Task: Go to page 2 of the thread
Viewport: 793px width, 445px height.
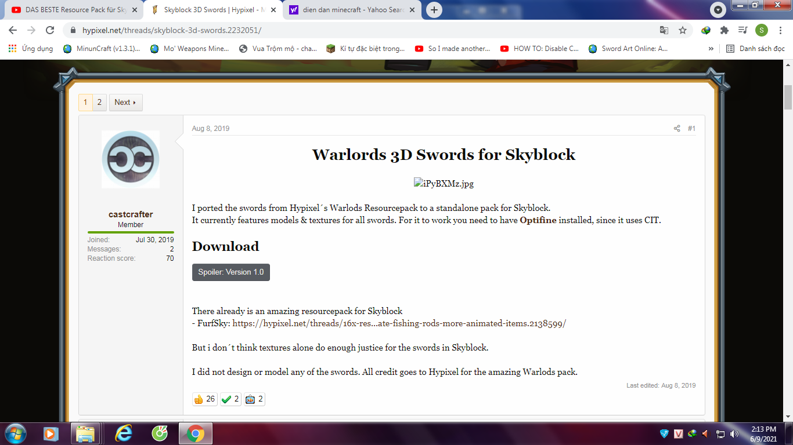Action: (x=99, y=103)
